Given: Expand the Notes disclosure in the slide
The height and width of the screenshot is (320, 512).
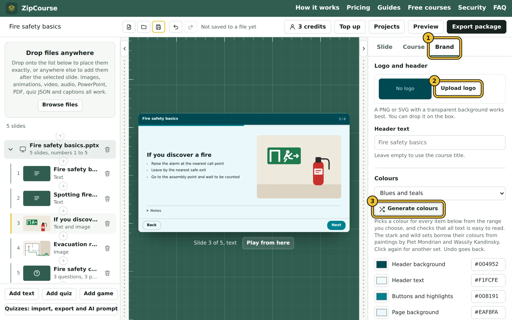Looking at the screenshot, I should point(154,211).
